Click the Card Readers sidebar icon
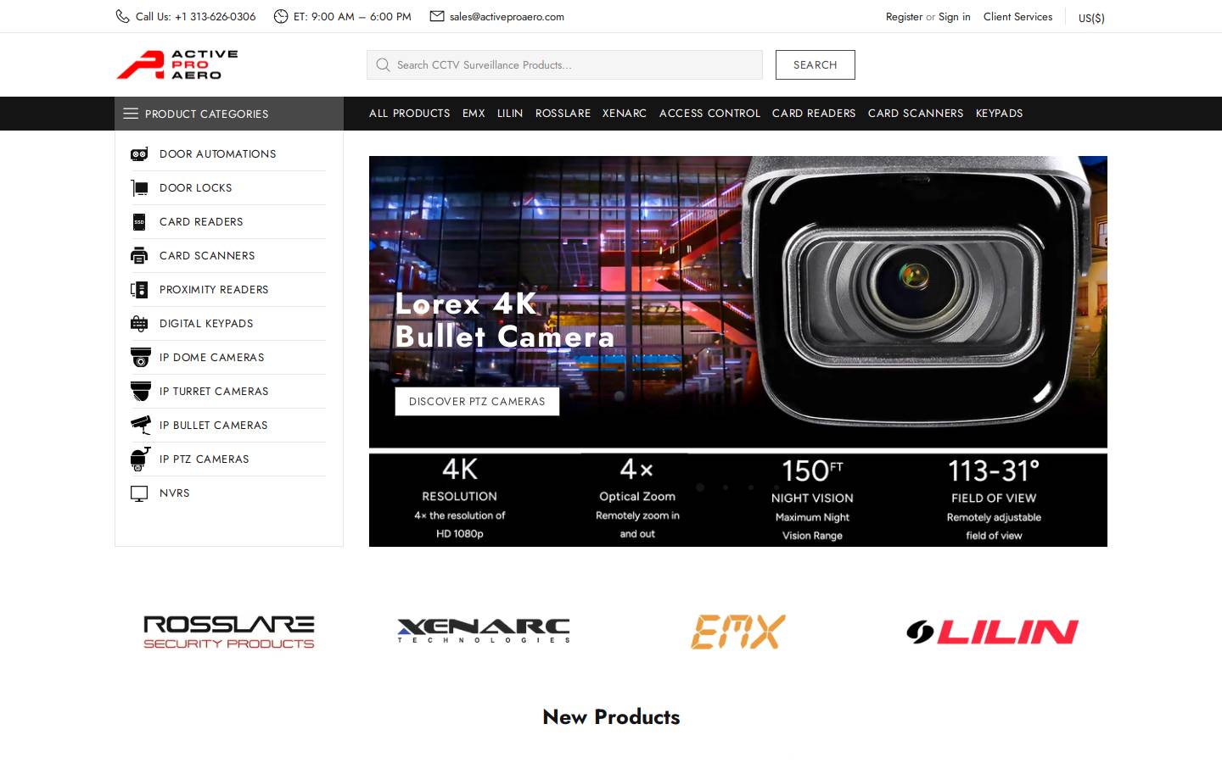Image resolution: width=1222 pixels, height=763 pixels. click(139, 221)
